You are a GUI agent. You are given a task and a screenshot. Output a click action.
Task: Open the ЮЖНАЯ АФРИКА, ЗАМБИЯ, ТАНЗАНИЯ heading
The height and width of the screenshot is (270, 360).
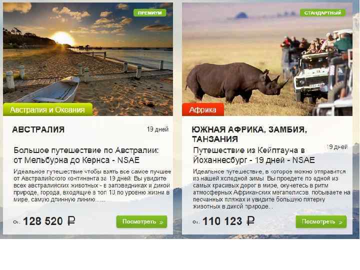[x=249, y=134]
